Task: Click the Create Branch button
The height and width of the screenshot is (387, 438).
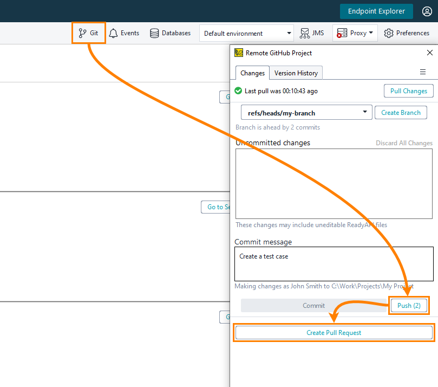Action: tap(401, 112)
